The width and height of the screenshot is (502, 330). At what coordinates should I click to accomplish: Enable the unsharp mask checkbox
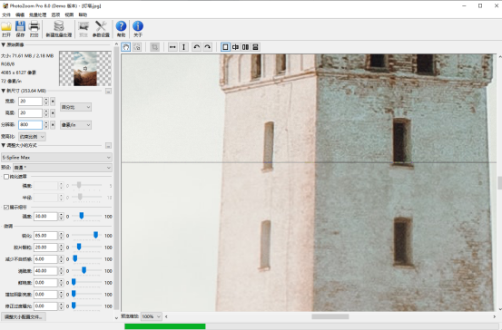[x=6, y=177]
